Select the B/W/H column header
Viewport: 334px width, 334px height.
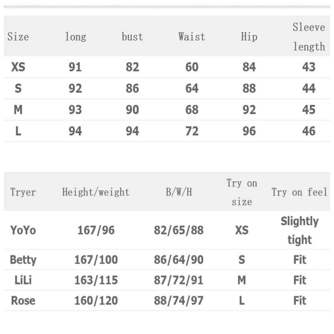[179, 192]
